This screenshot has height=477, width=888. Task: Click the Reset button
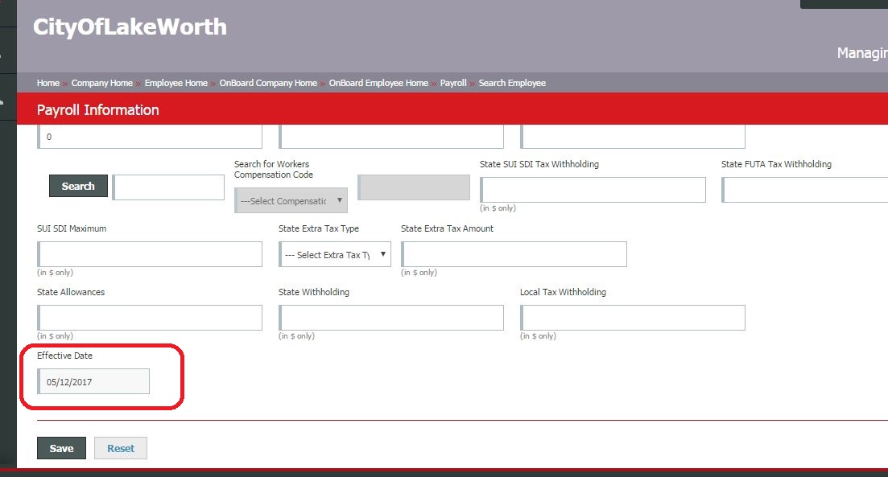[121, 448]
